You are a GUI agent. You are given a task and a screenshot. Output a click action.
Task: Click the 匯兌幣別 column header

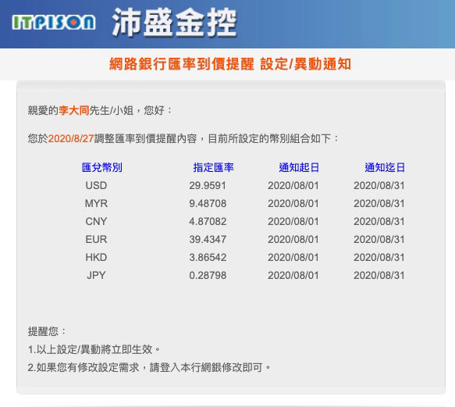point(102,167)
